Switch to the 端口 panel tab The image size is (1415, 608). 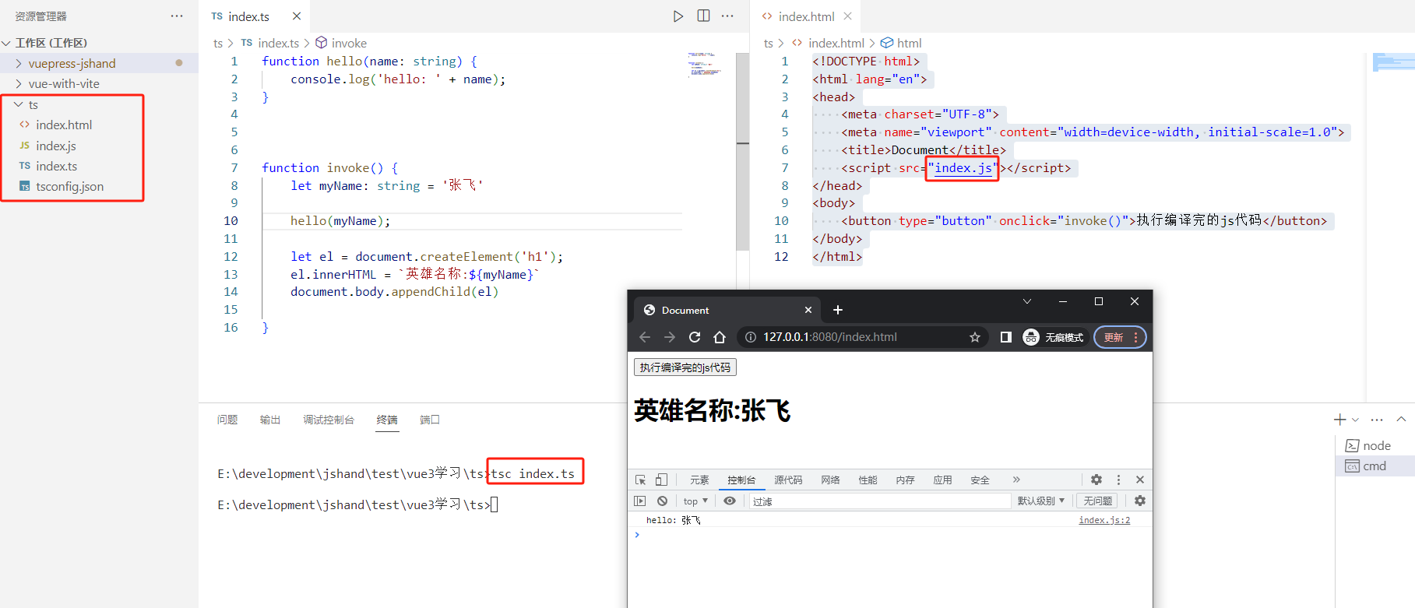pyautogui.click(x=430, y=420)
